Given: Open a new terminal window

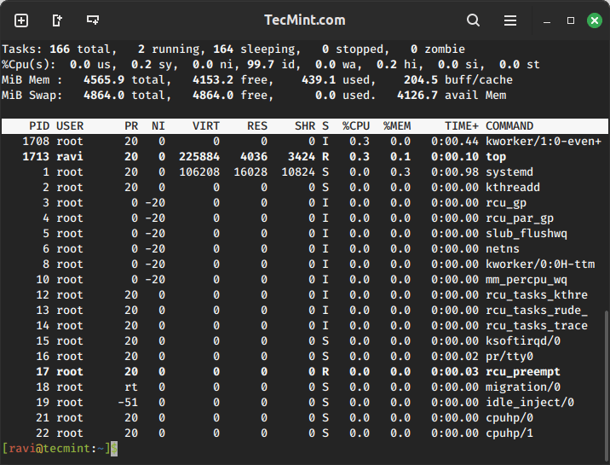Looking at the screenshot, I should 93,20.
